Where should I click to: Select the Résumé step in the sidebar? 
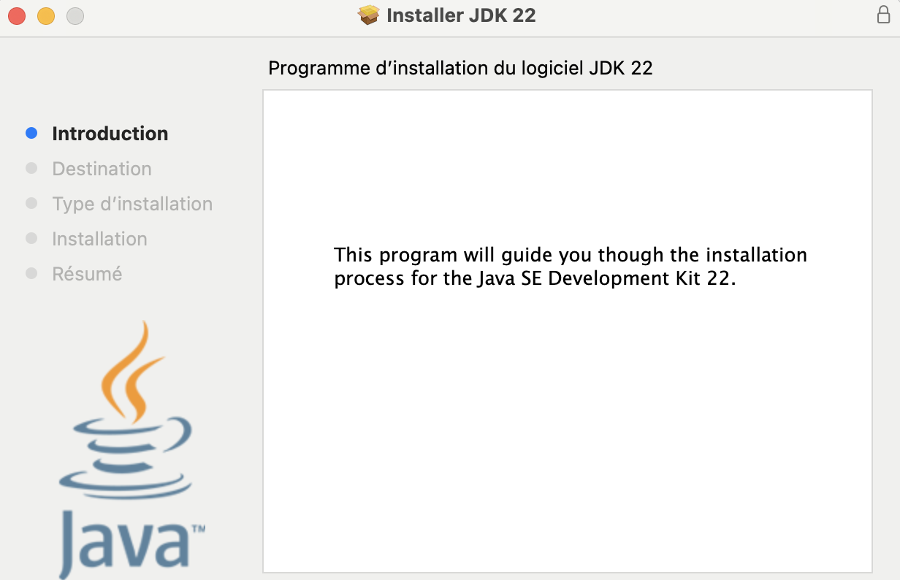click(x=86, y=274)
